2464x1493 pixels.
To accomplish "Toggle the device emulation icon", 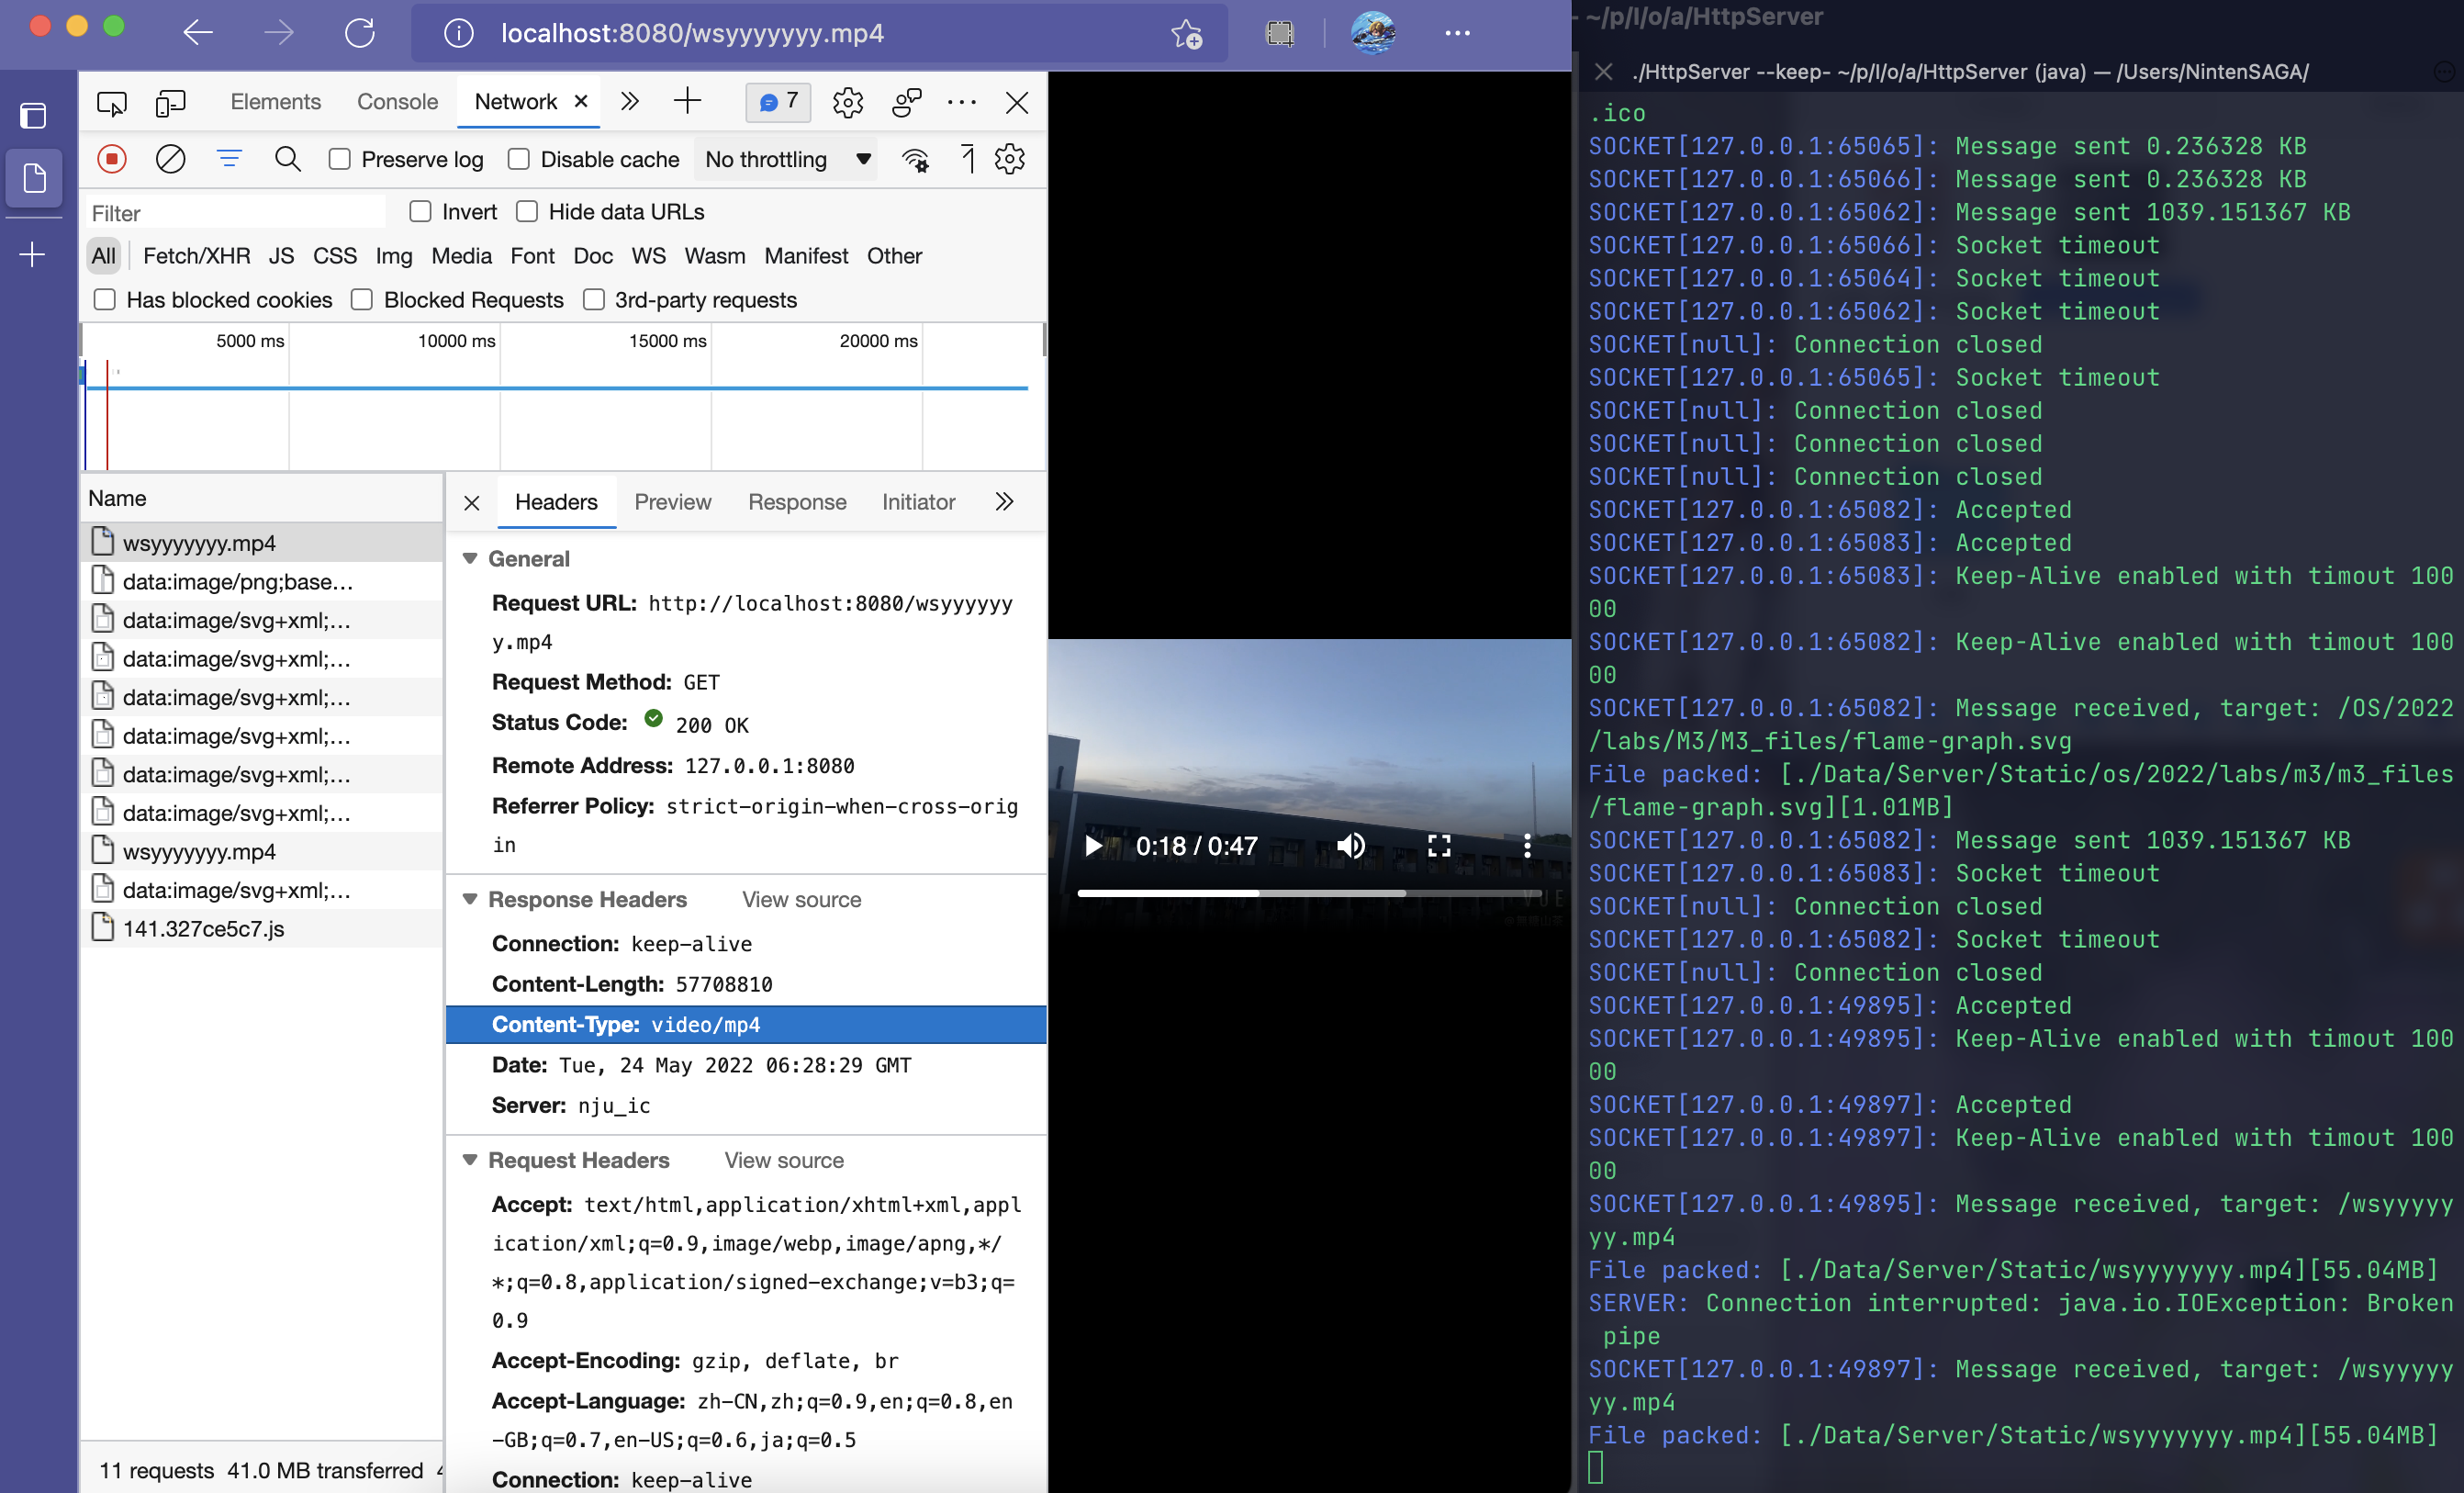I will 171,102.
